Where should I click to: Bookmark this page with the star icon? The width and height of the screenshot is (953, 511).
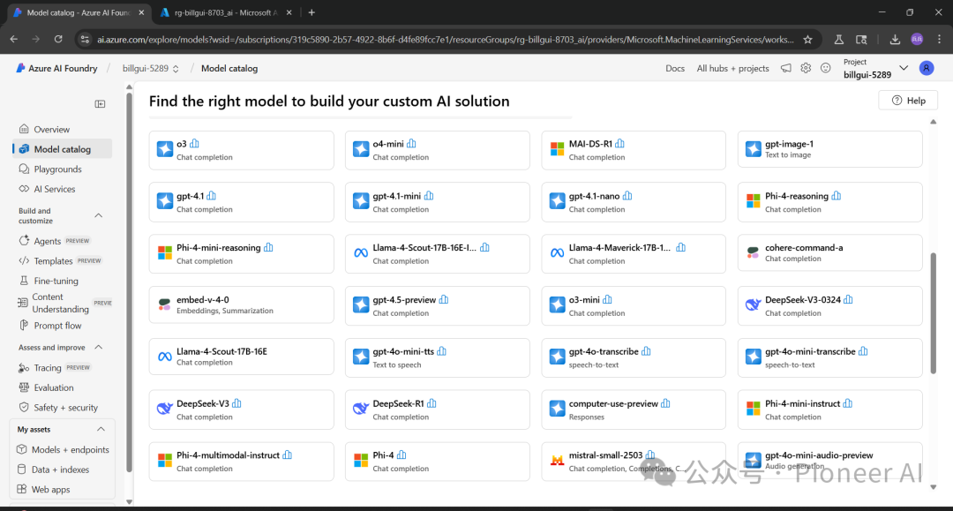[x=807, y=40]
